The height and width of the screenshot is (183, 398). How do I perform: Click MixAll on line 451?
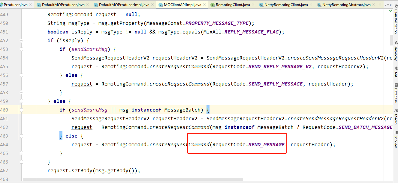[x=212, y=32]
